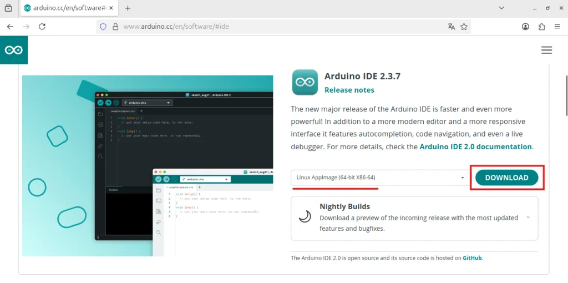Image resolution: width=568 pixels, height=283 pixels.
Task: Expand the Nightly Builds section
Action: click(528, 218)
